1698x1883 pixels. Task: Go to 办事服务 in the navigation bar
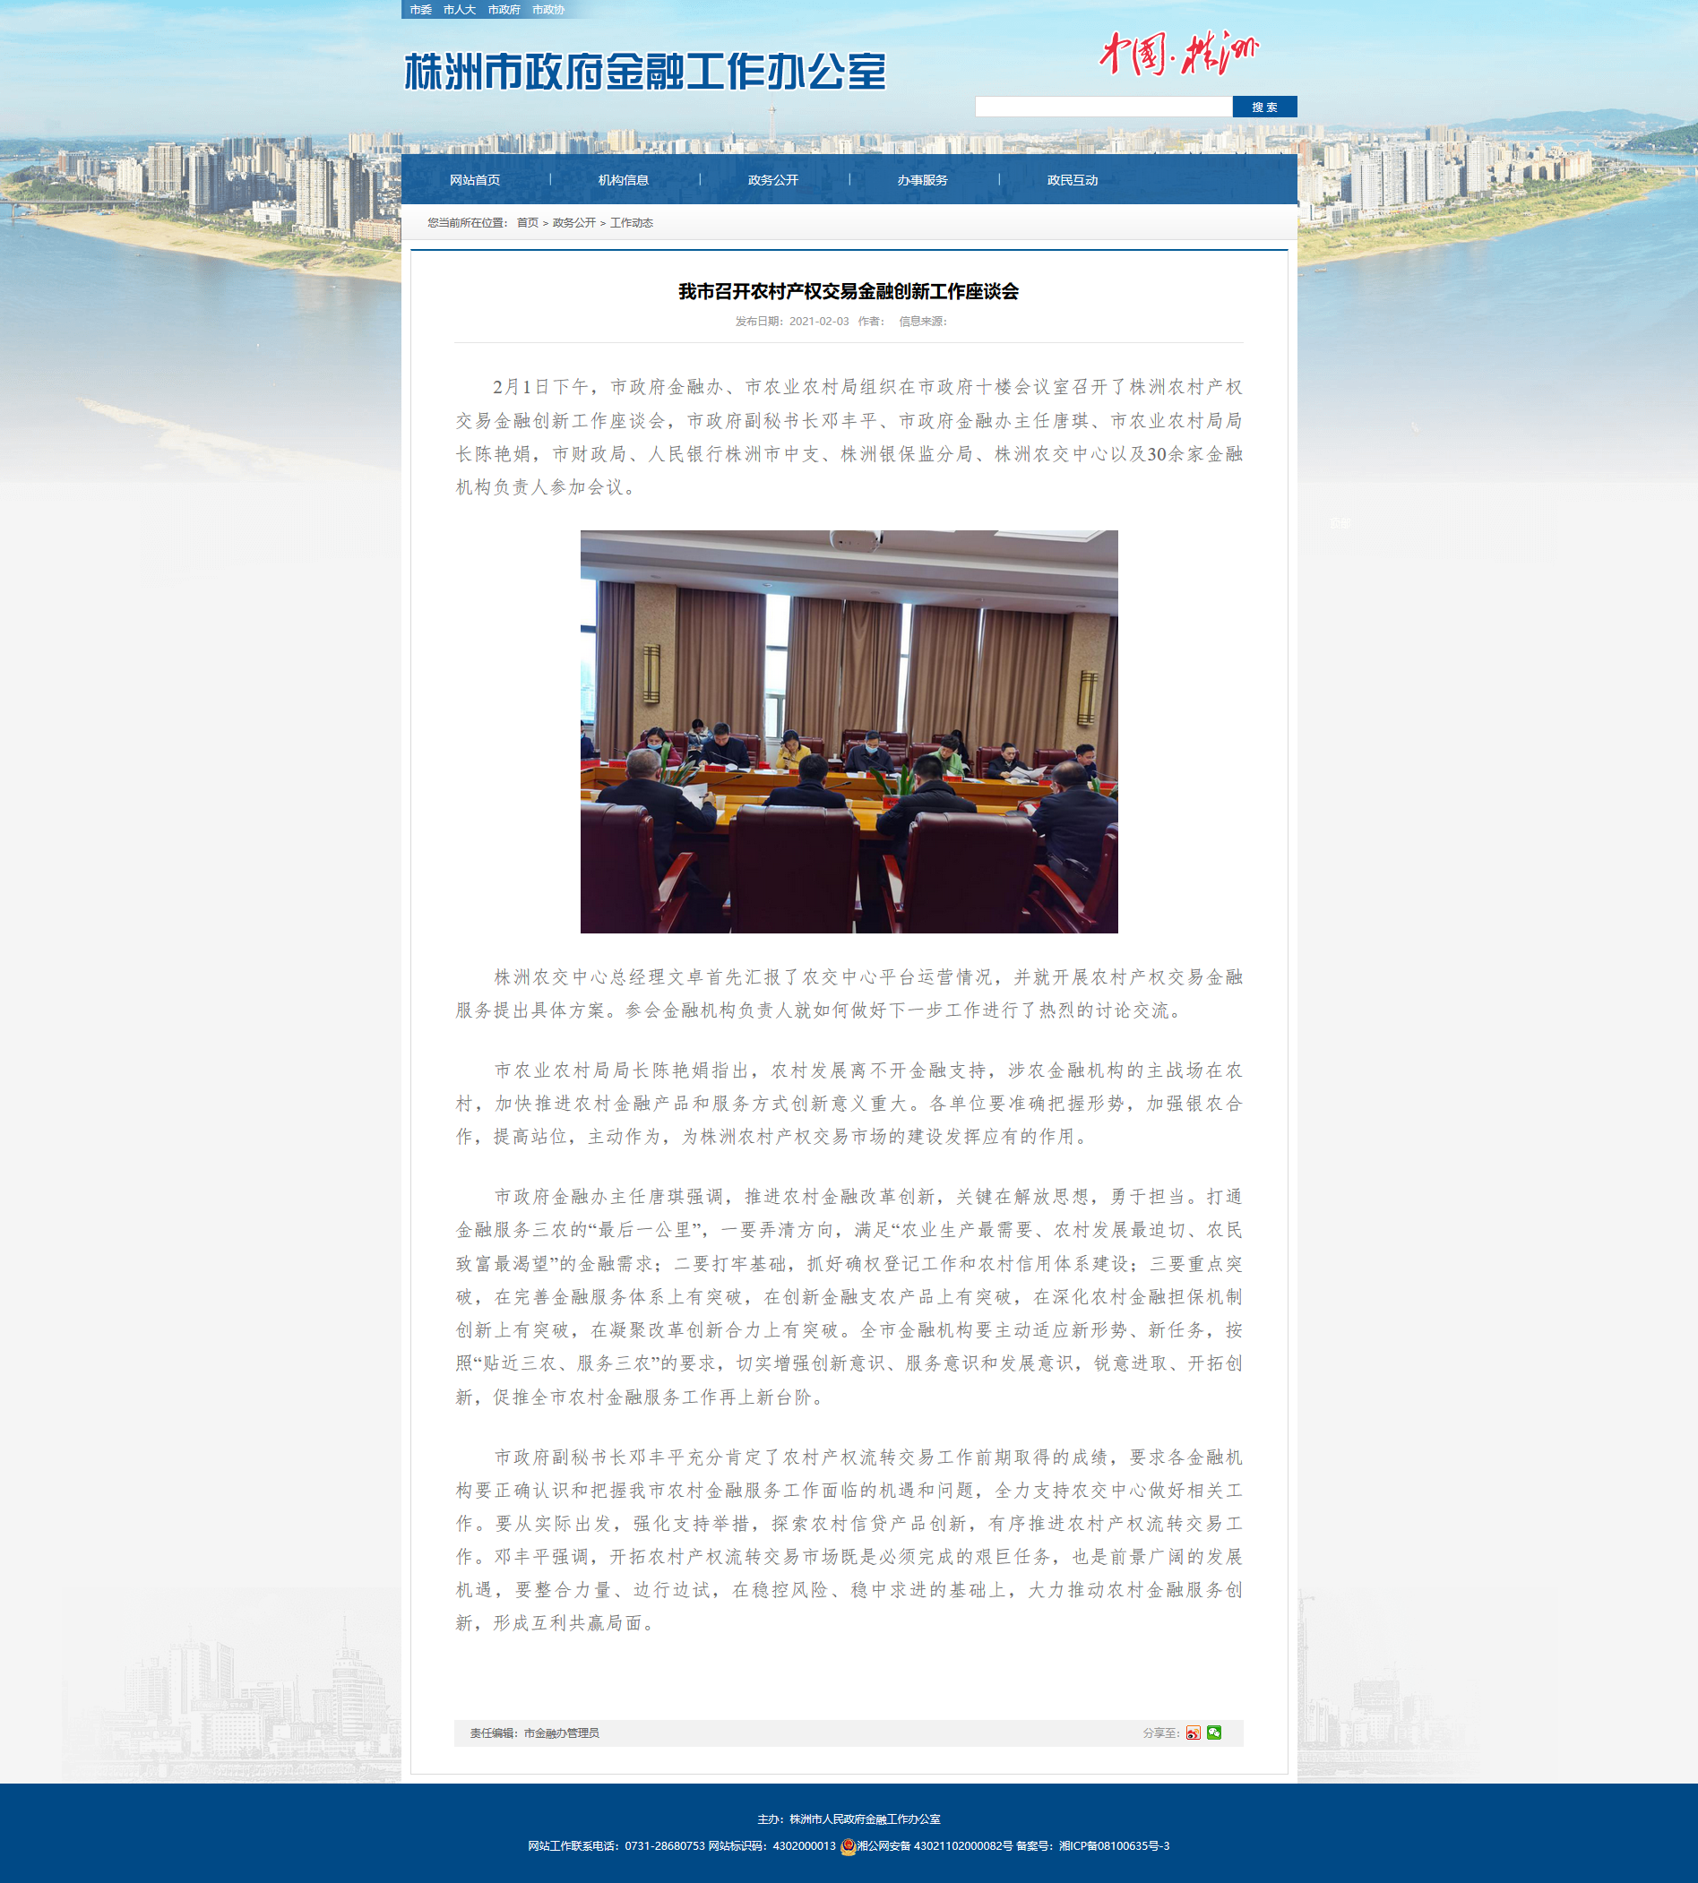pos(922,180)
